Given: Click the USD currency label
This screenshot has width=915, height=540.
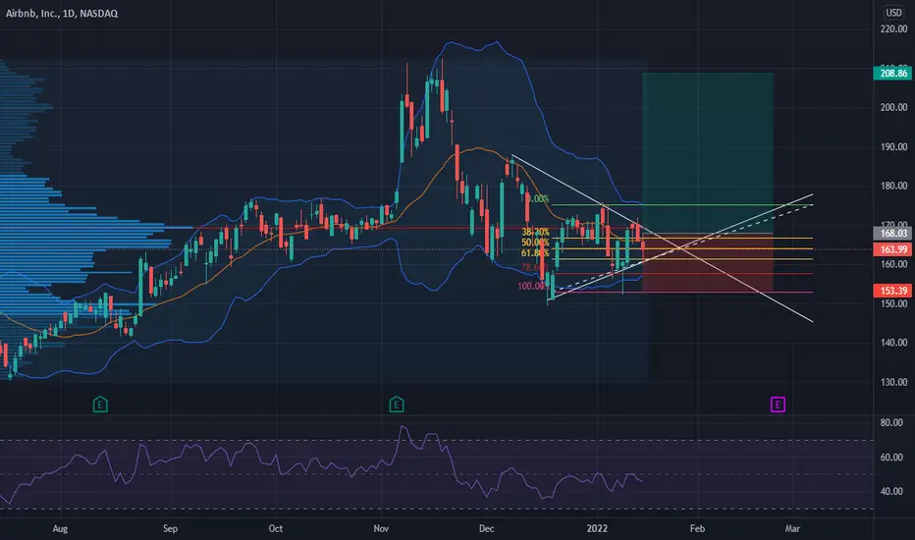Looking at the screenshot, I should click(893, 12).
